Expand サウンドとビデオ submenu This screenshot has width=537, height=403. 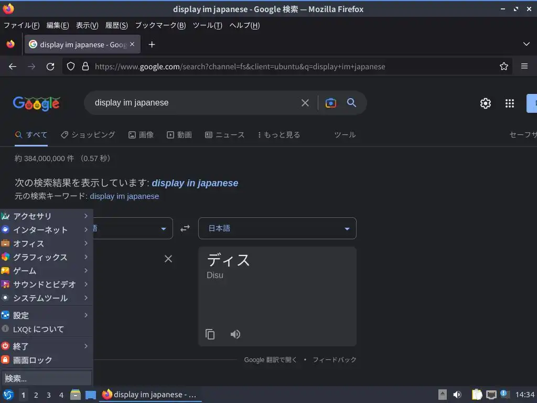[x=46, y=284]
